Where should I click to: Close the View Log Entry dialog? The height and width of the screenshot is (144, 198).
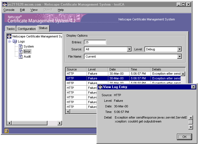point(193,87)
